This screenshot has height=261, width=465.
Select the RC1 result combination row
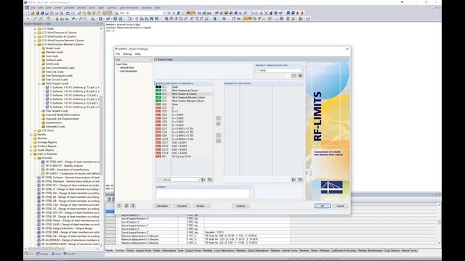pos(184,157)
